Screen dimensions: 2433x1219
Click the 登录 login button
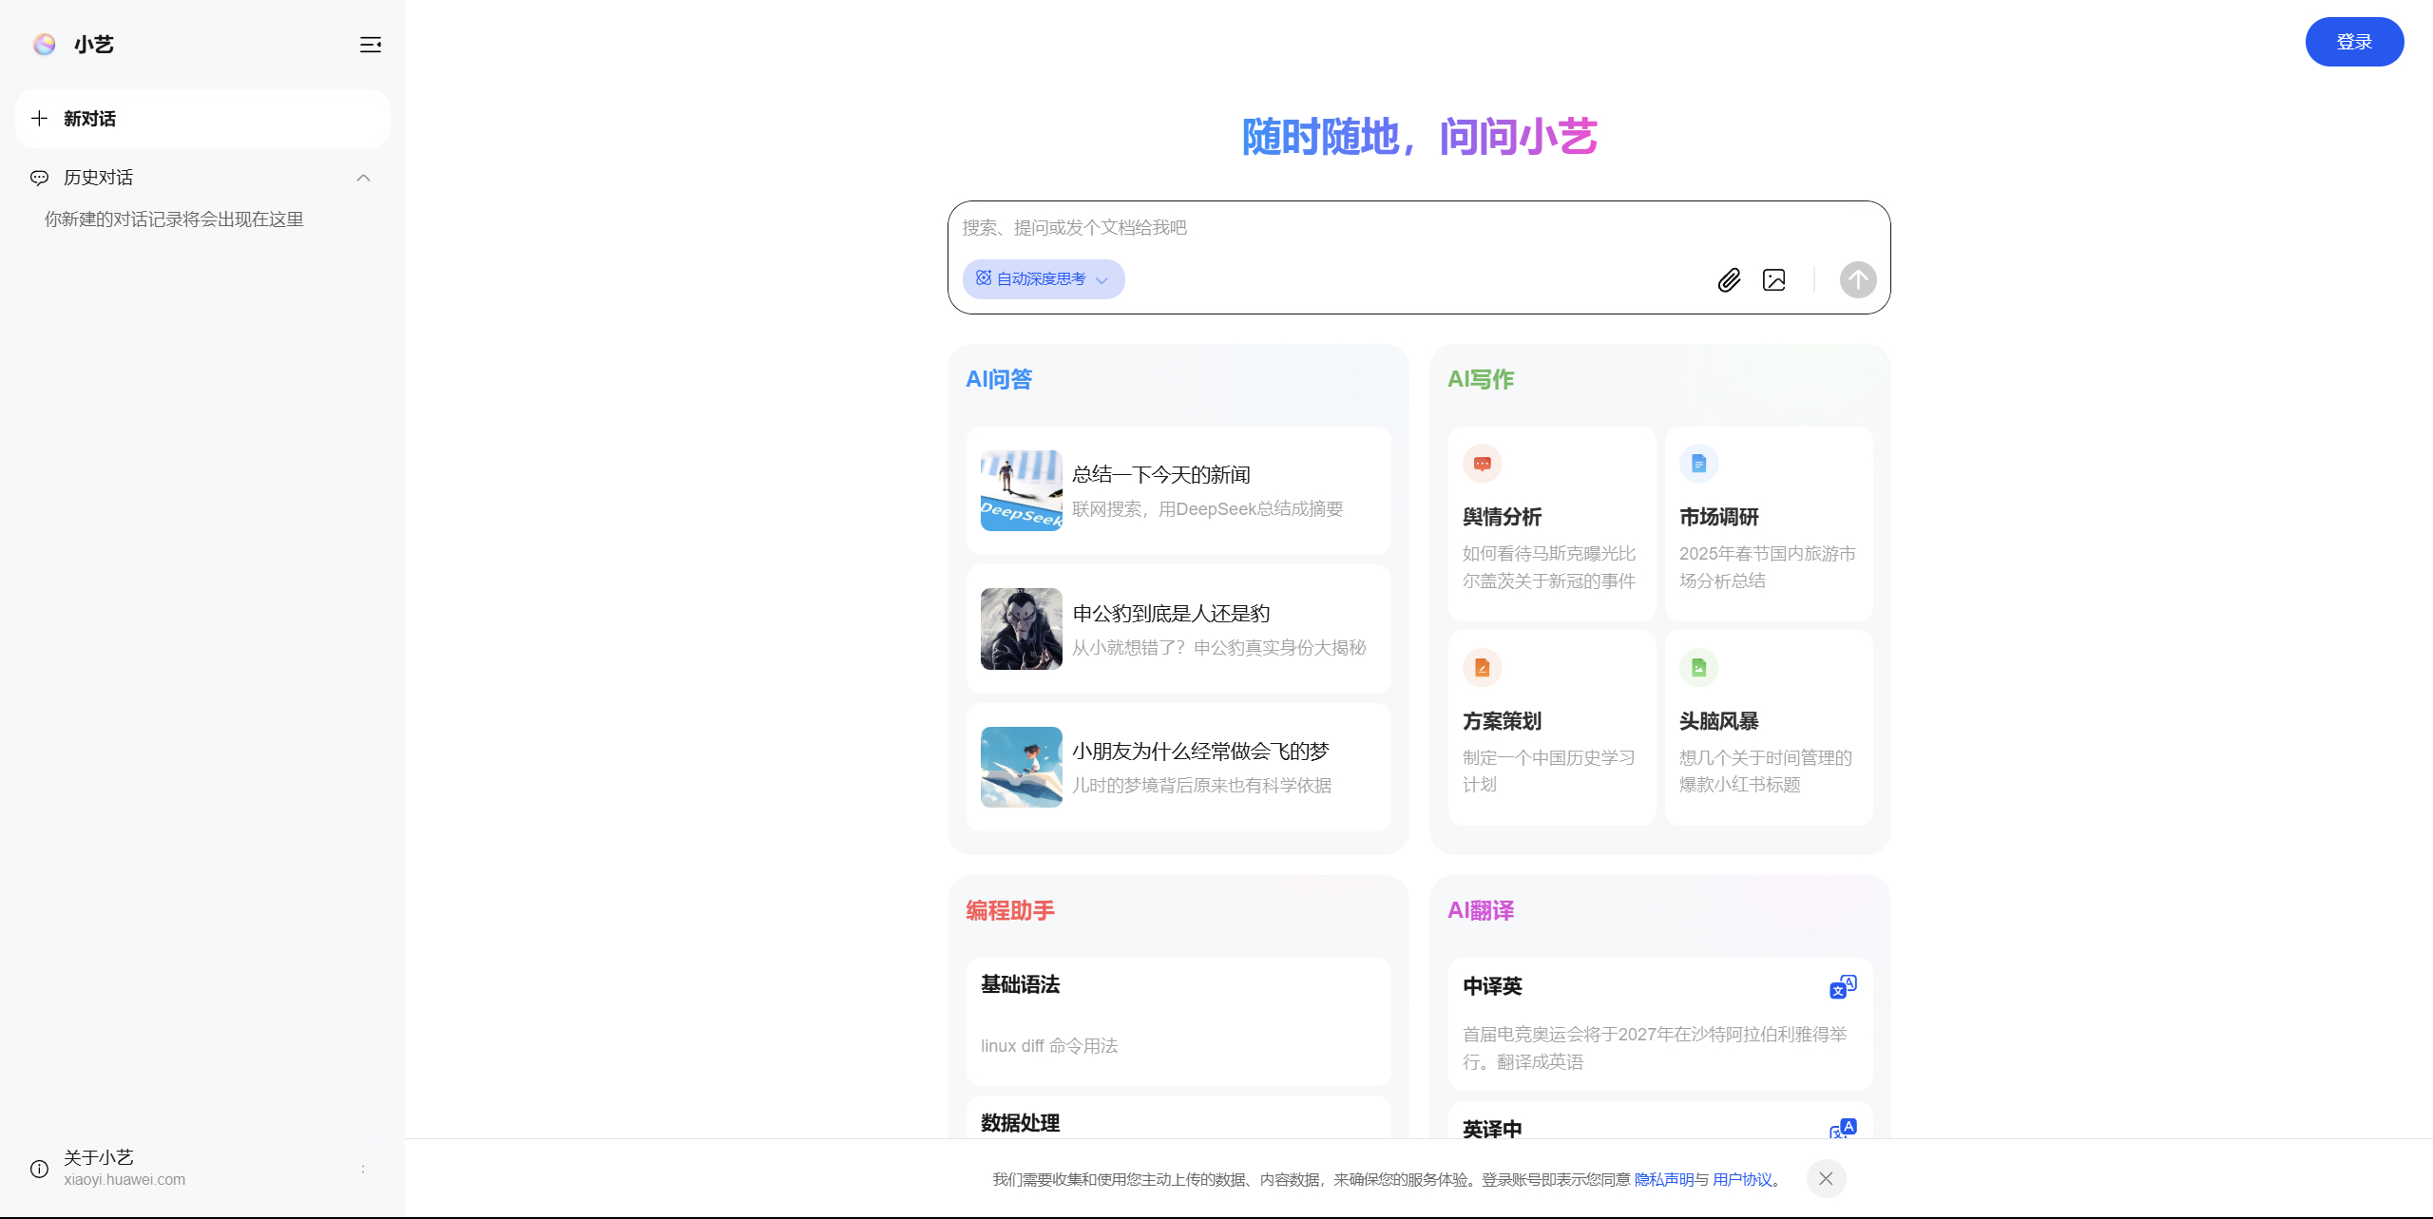point(2354,42)
